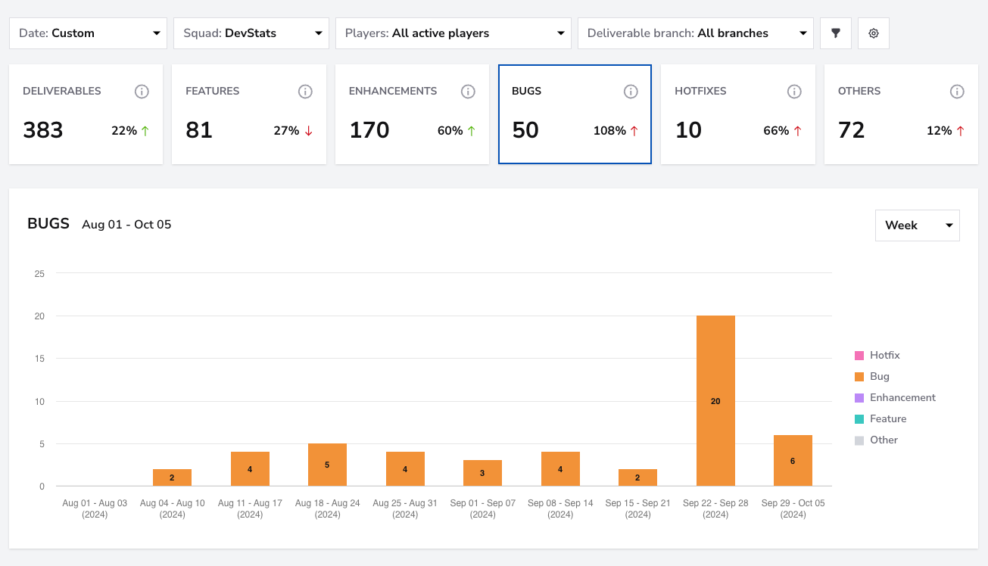
Task: Click the filter funnel icon
Action: [x=836, y=33]
